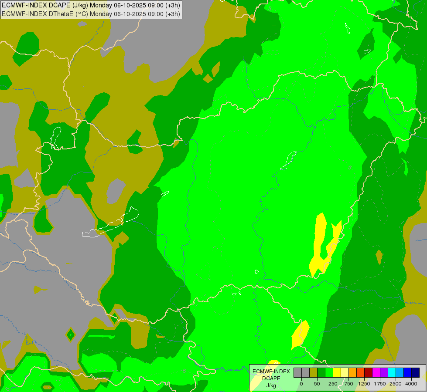Click the legend value 250

click(333, 384)
